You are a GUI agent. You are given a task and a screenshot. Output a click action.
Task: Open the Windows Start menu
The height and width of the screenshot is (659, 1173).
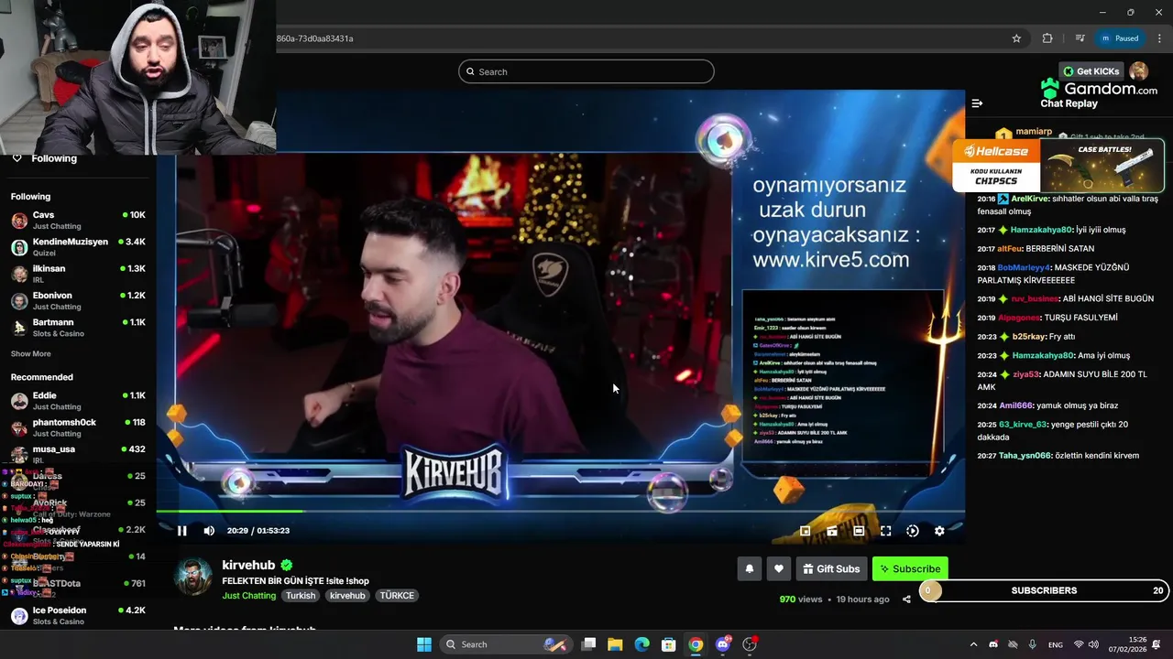[x=424, y=644]
